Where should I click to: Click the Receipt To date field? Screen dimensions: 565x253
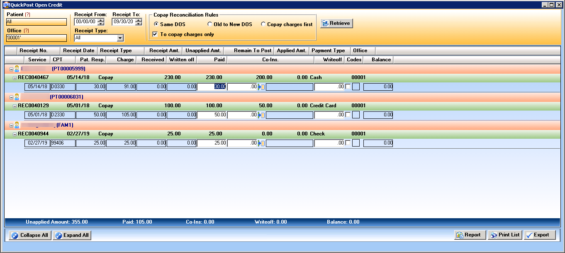[123, 22]
